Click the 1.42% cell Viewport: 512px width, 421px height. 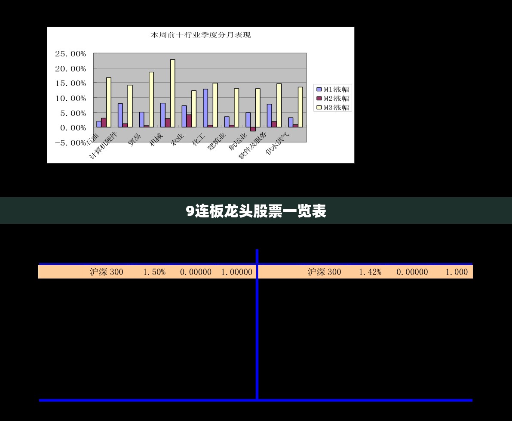point(370,272)
